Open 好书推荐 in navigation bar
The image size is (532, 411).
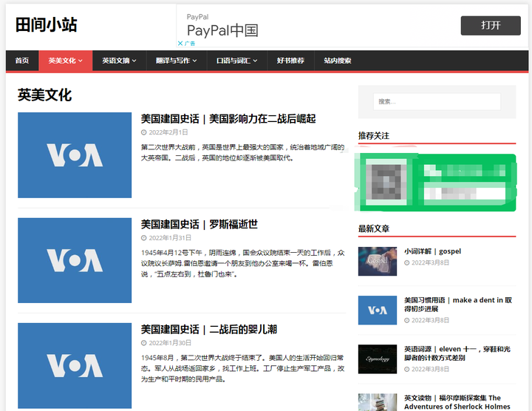pyautogui.click(x=290, y=61)
